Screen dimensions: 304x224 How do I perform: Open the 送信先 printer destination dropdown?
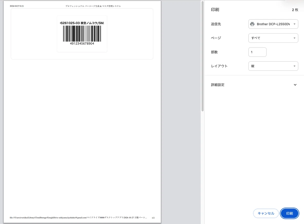273,24
